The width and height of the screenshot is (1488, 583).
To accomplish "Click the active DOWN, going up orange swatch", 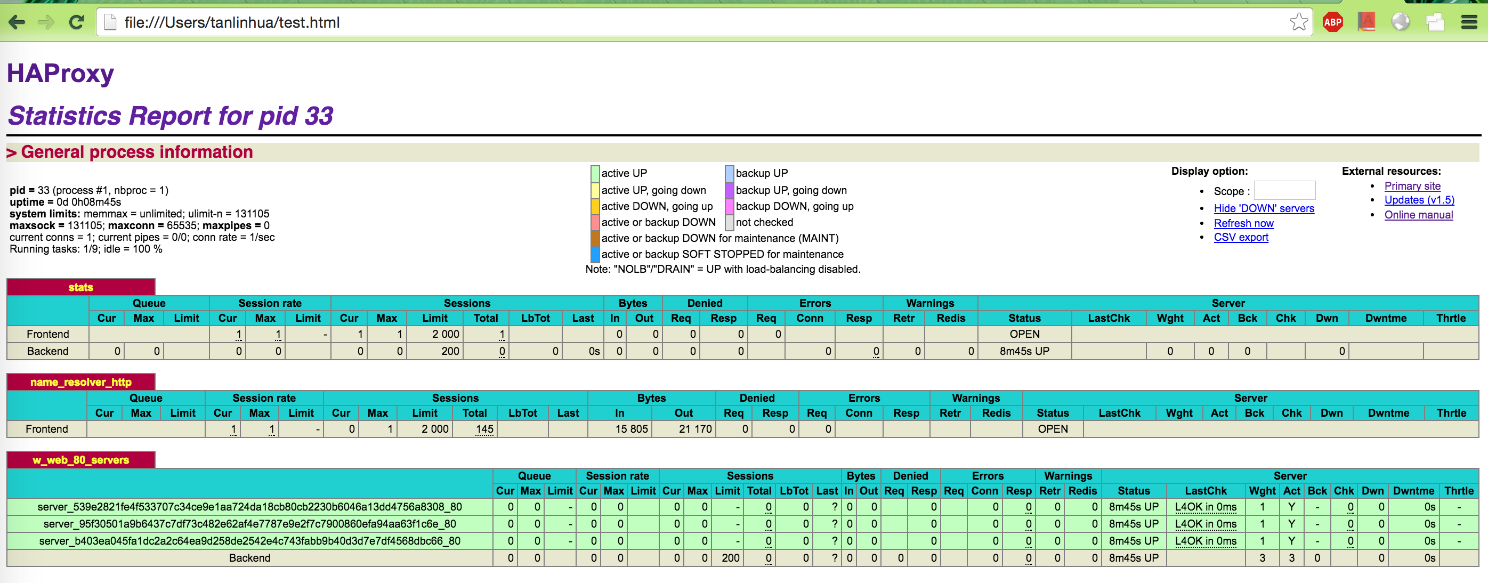I will (x=595, y=206).
